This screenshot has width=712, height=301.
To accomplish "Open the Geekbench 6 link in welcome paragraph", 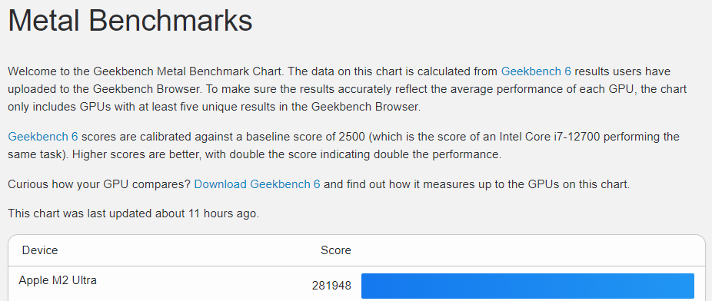I will pos(536,71).
